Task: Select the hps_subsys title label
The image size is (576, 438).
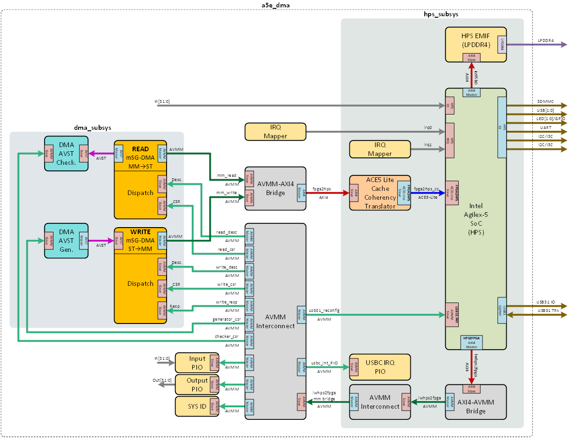Action: click(x=441, y=14)
